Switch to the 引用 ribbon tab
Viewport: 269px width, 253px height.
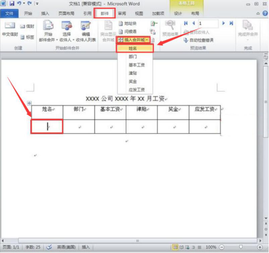[87, 14]
